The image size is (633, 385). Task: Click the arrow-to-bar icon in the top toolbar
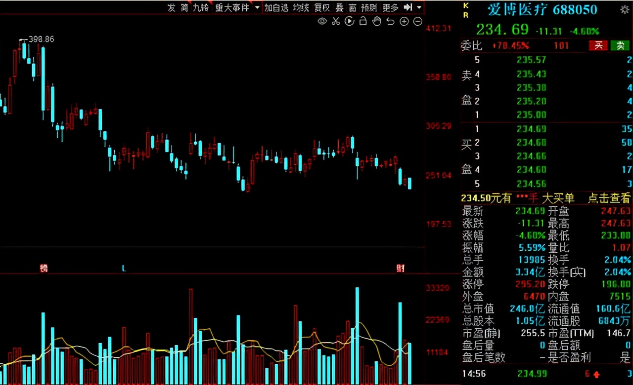tap(408, 7)
